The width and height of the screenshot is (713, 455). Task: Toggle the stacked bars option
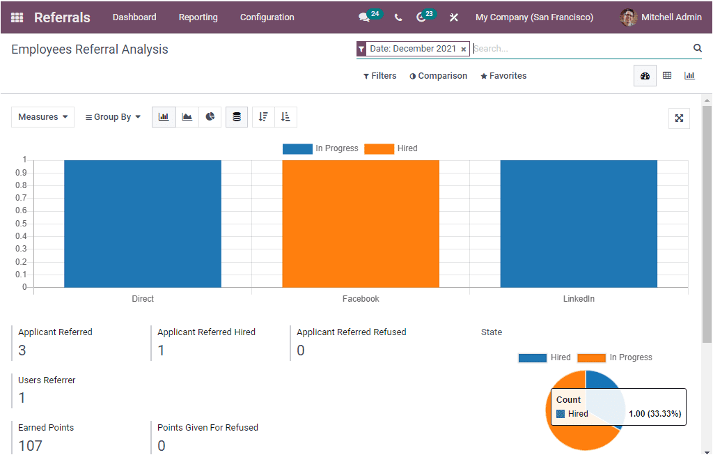click(235, 116)
